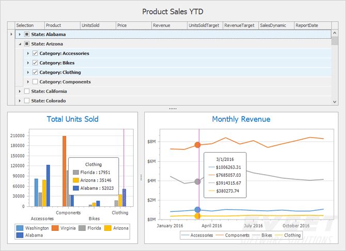The image size is (346, 251).
Task: Click the grid scrollbar down arrow
Action: [335, 102]
